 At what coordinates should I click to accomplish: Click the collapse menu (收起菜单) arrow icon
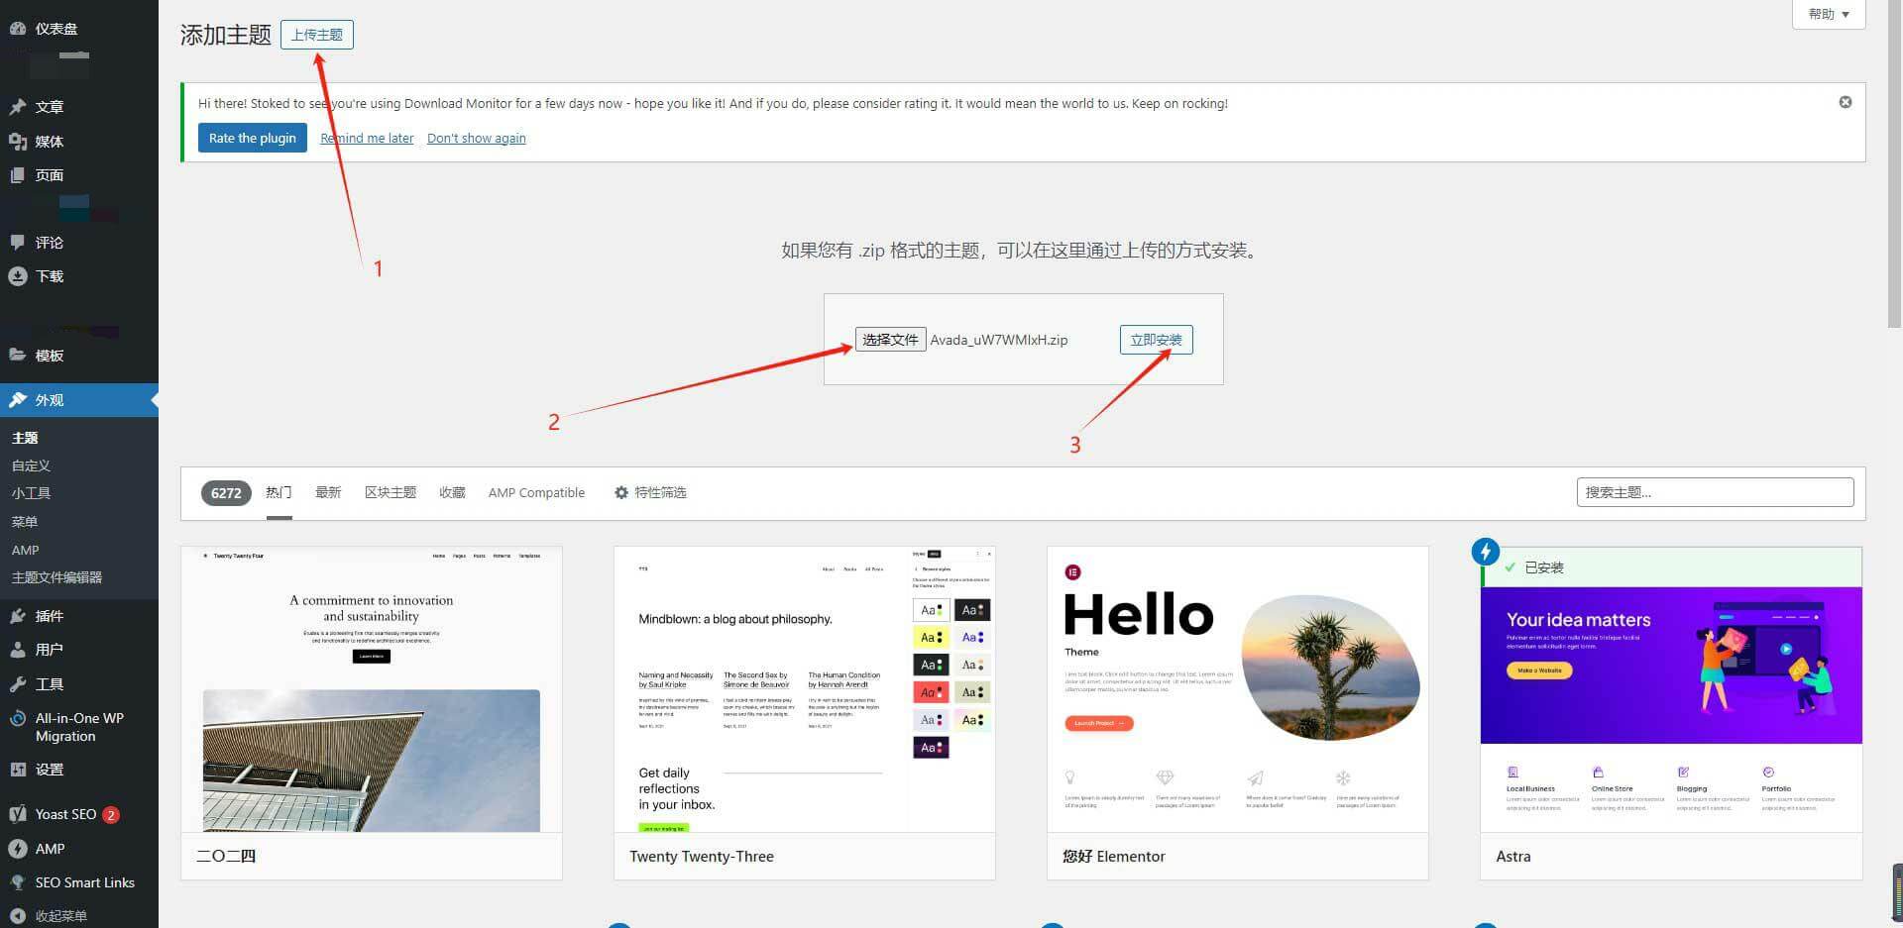(18, 916)
